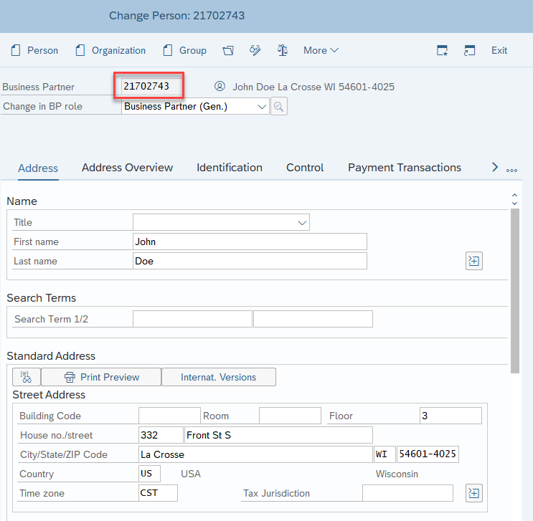The height and width of the screenshot is (521, 533).
Task: Click the Time zone field containing CST
Action: (x=158, y=493)
